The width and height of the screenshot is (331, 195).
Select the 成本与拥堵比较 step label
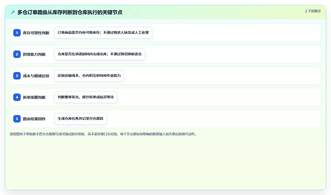click(36, 76)
